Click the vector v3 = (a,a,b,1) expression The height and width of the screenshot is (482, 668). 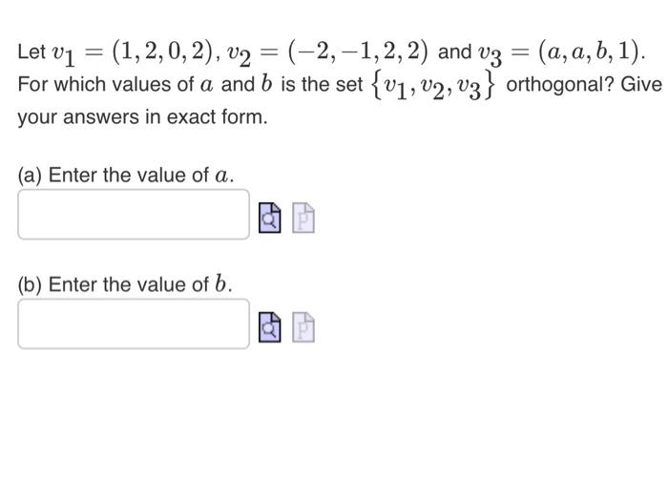[x=561, y=53]
